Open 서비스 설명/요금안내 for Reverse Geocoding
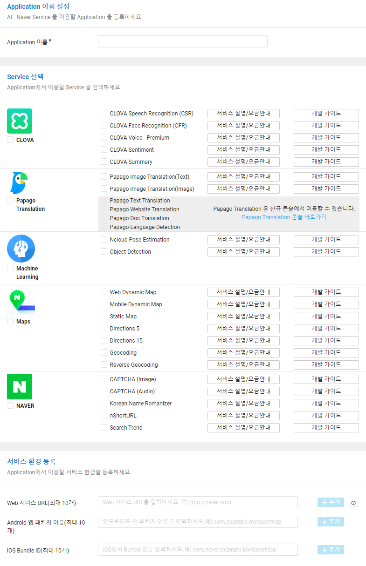The height and width of the screenshot is (566, 366). (243, 364)
